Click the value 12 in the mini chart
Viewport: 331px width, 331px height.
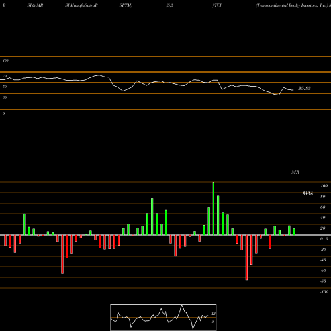(x=213, y=314)
